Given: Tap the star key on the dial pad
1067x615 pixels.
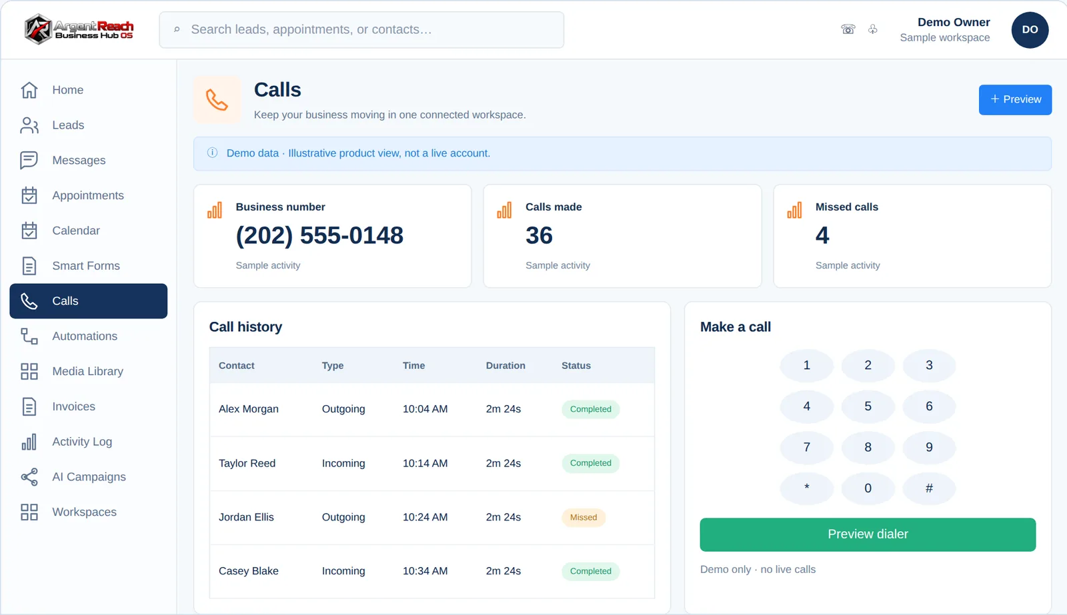Looking at the screenshot, I should point(807,488).
